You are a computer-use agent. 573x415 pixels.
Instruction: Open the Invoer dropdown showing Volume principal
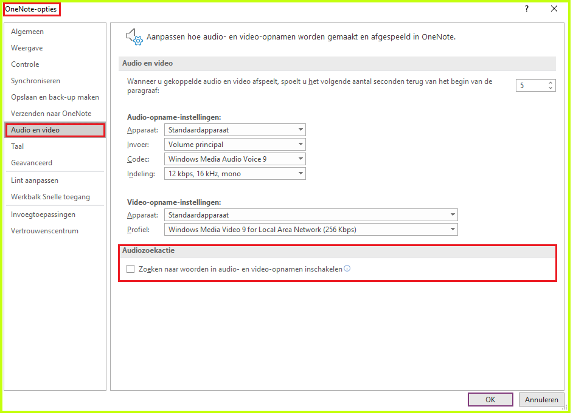(x=235, y=145)
